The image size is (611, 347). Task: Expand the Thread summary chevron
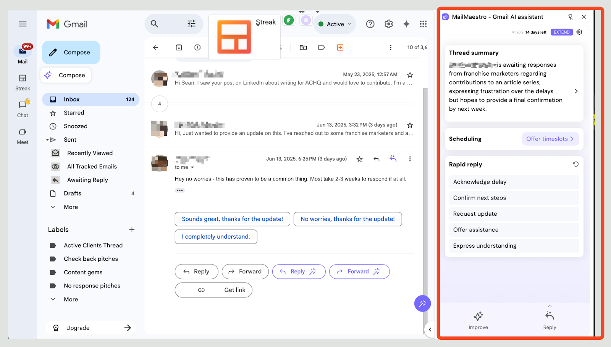(x=576, y=91)
